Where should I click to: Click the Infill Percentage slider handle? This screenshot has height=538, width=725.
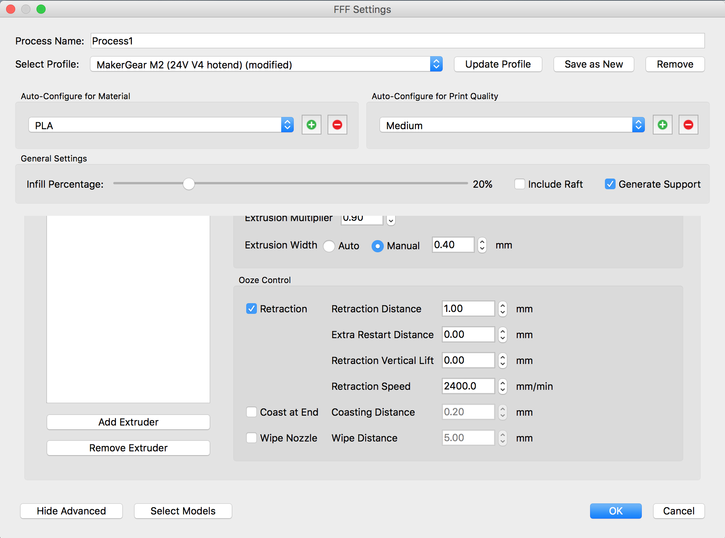[188, 184]
